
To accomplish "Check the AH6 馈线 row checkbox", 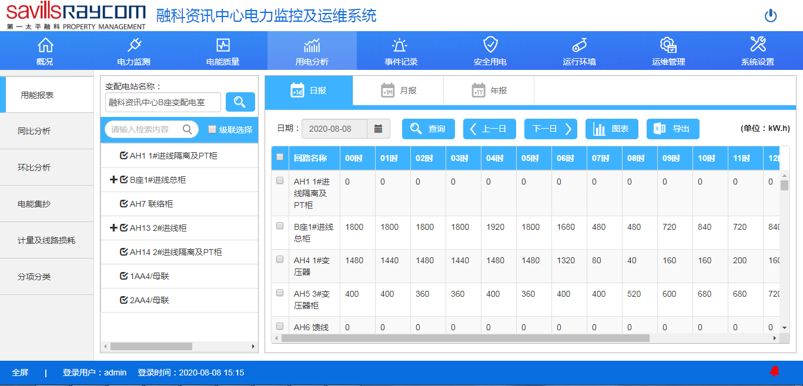I will (x=280, y=326).
